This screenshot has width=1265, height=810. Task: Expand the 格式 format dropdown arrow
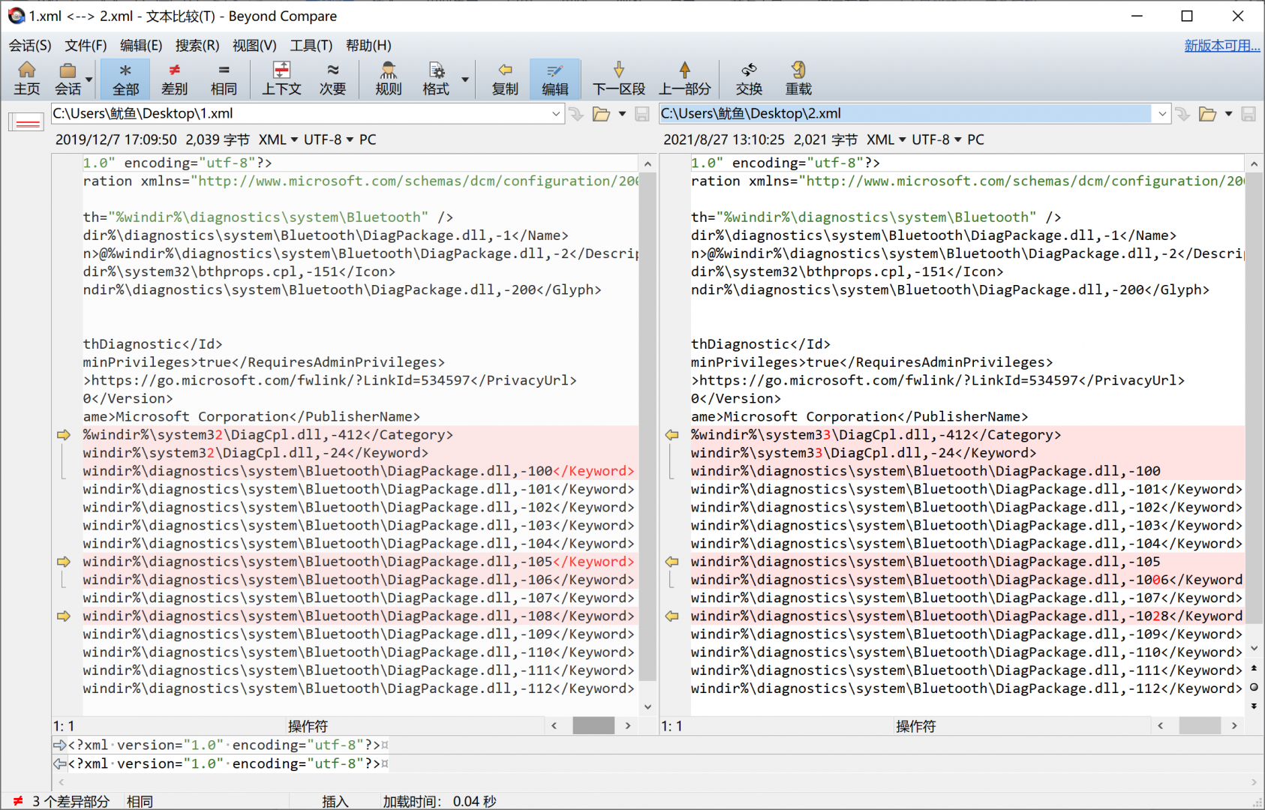[x=465, y=79]
